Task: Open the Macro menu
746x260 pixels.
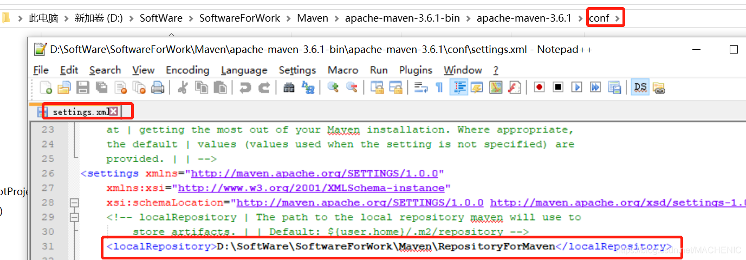Action: pos(343,70)
